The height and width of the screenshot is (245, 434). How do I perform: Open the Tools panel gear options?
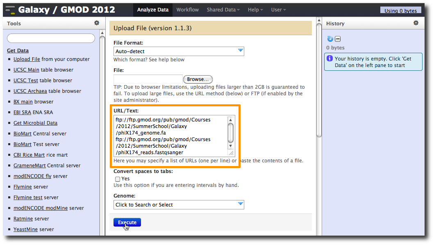(97, 23)
